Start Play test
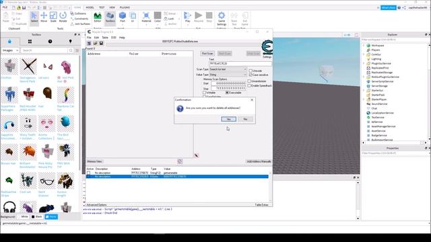This screenshot has width=431, height=242. [x=187, y=17]
